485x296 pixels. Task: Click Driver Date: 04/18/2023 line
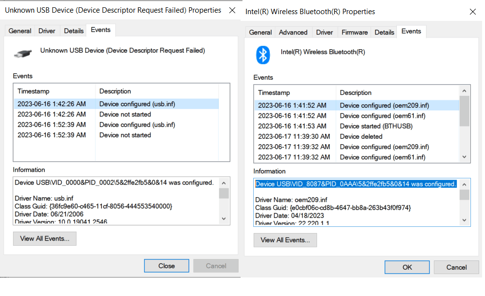pos(290,216)
